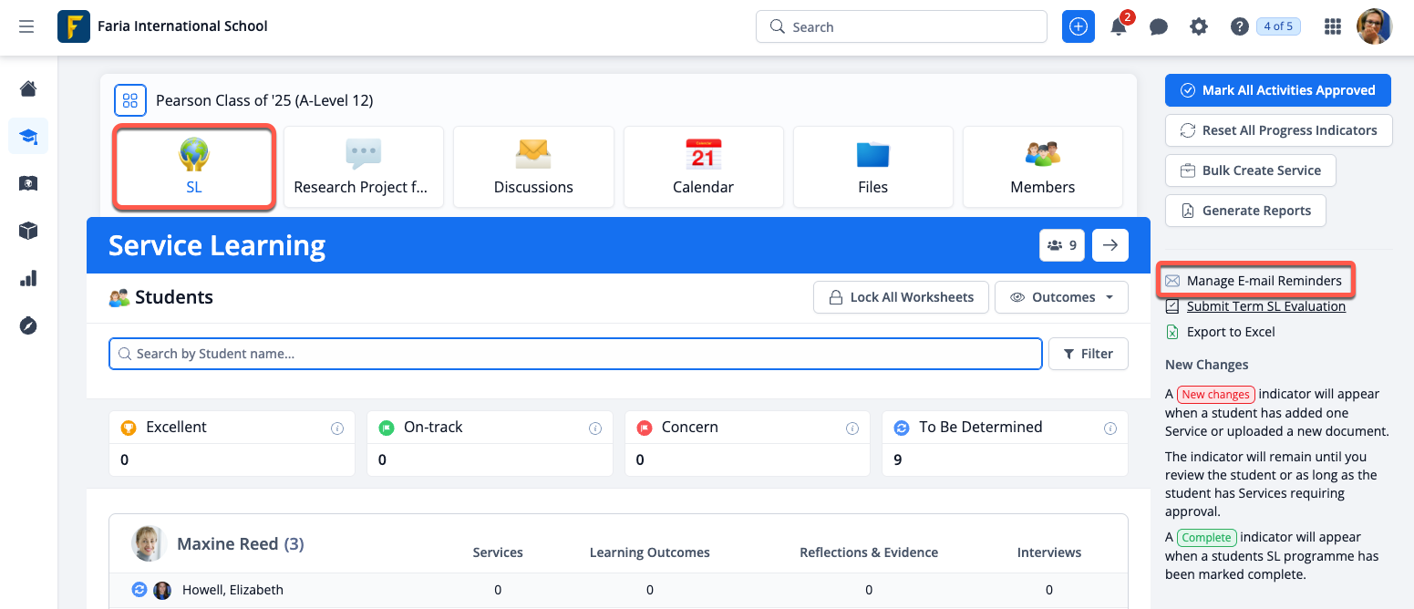
Task: Click the compass icon in sidebar
Action: [28, 325]
